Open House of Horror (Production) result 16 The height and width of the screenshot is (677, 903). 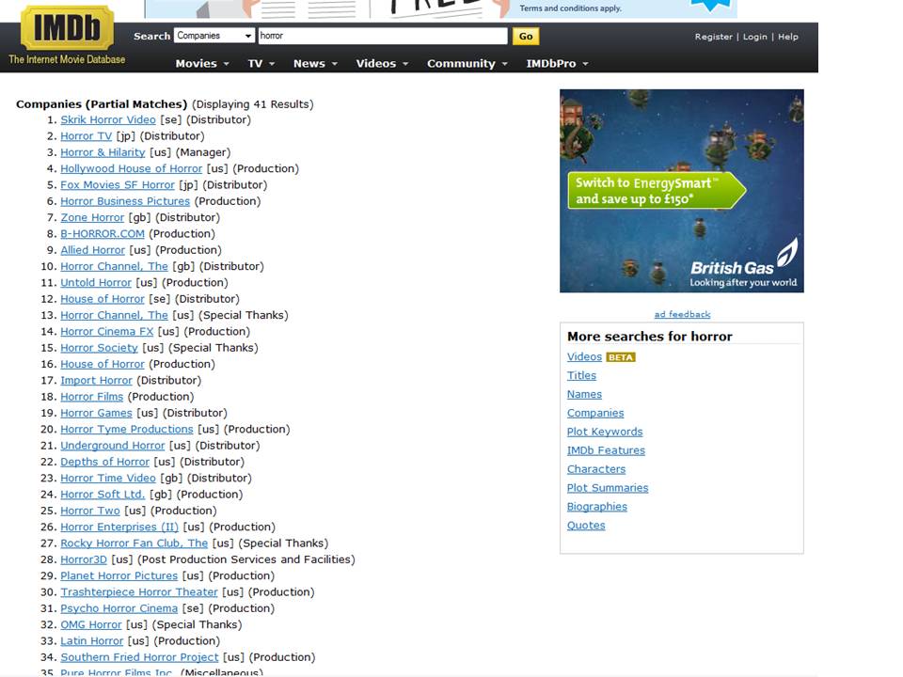click(103, 364)
